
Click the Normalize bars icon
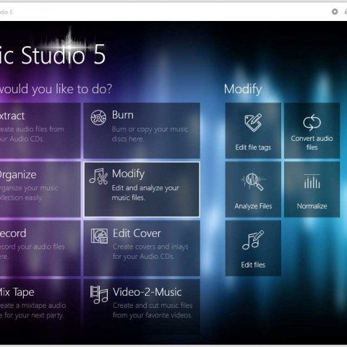click(x=312, y=181)
